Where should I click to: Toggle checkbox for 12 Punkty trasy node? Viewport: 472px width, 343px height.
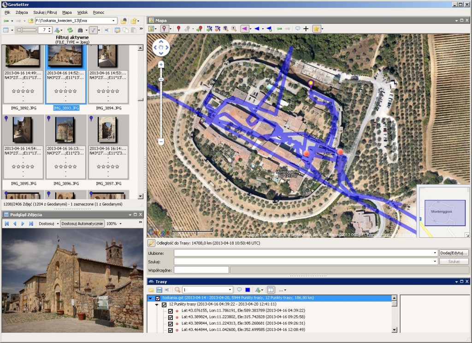tap(164, 305)
